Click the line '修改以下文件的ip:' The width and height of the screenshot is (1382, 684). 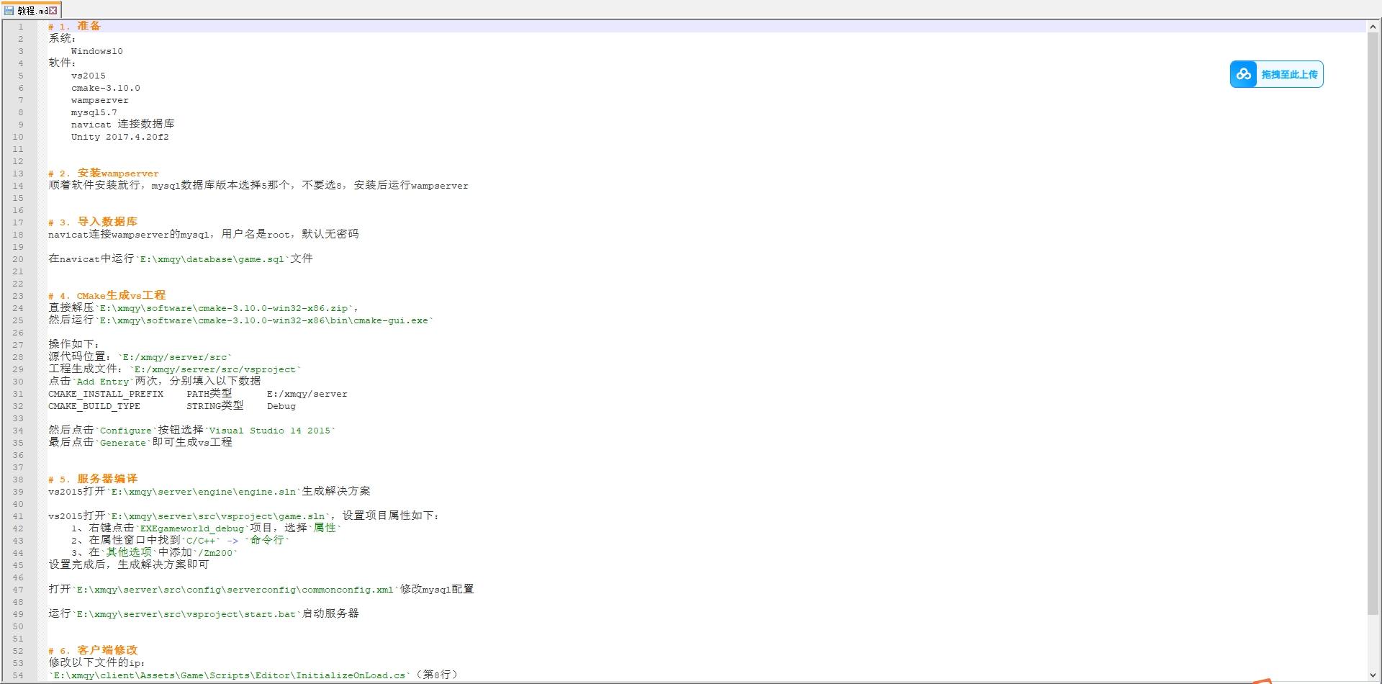pyautogui.click(x=96, y=663)
